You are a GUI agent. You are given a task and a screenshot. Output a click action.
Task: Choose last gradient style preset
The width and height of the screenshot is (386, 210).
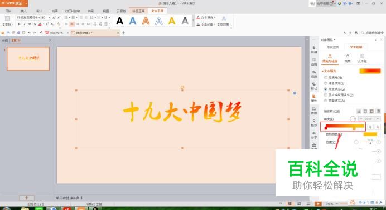point(378,111)
